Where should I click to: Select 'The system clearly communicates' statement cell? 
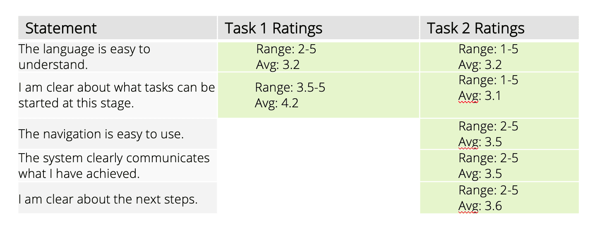click(x=118, y=166)
